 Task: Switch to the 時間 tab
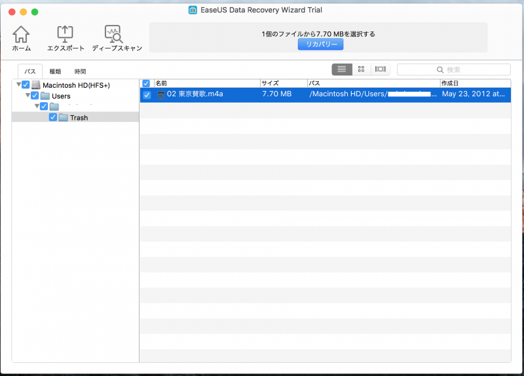(80, 71)
